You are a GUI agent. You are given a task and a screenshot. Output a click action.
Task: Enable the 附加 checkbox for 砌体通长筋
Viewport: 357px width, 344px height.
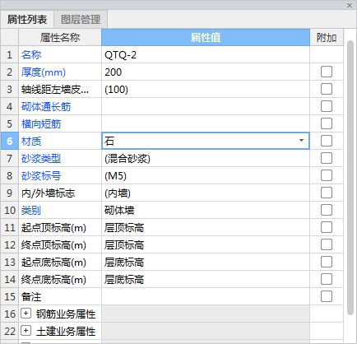coord(327,106)
